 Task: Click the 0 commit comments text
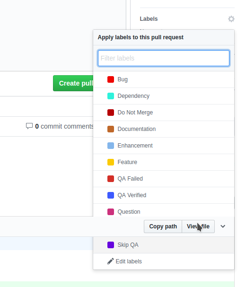click(64, 126)
